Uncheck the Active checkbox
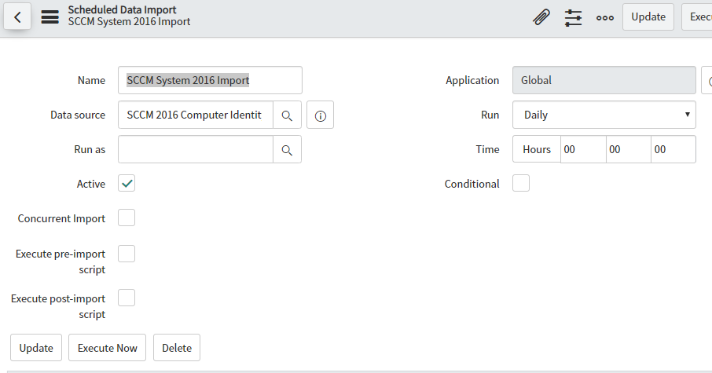 [127, 183]
